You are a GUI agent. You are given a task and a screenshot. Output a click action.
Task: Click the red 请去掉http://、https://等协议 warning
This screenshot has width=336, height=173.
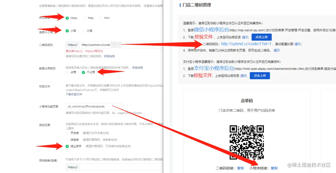[84, 51]
